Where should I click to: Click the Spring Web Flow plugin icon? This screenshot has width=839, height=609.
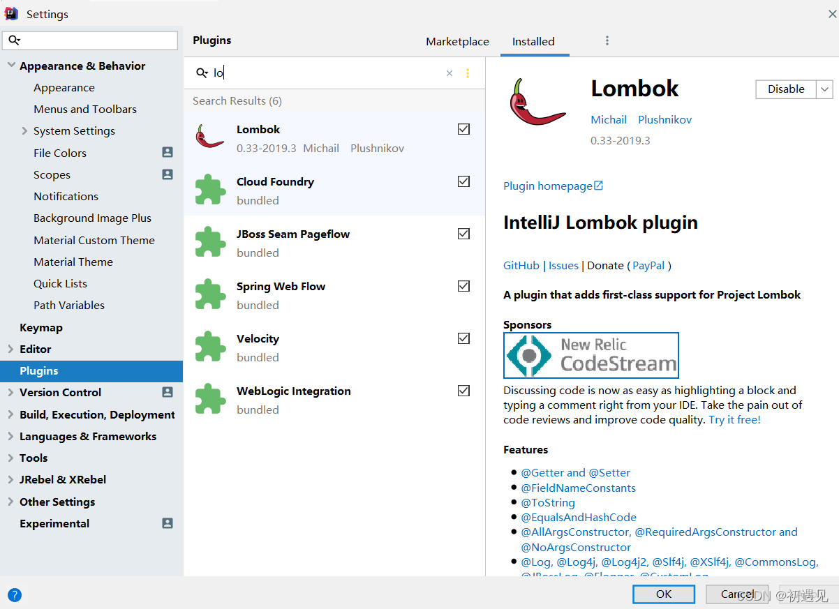(x=210, y=294)
